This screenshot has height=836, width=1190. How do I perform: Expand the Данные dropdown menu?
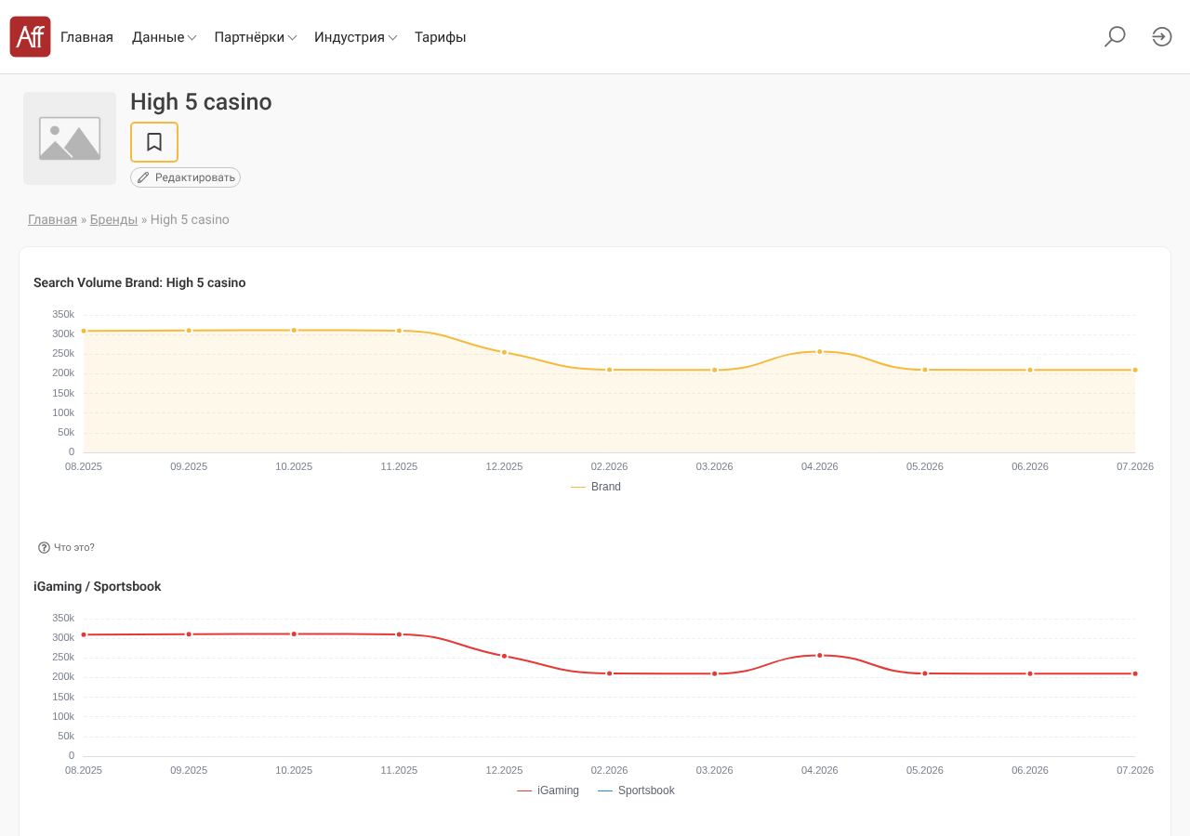pyautogui.click(x=164, y=37)
